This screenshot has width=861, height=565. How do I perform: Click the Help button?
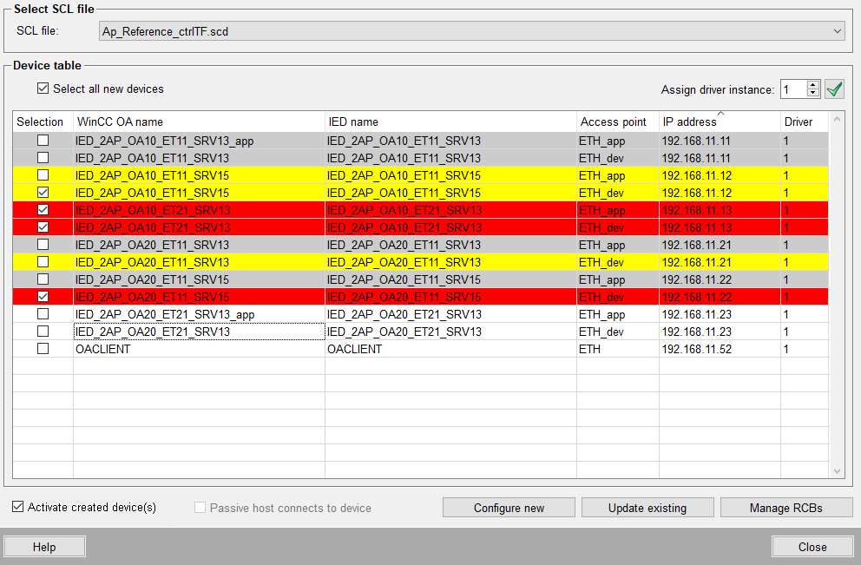(x=44, y=547)
